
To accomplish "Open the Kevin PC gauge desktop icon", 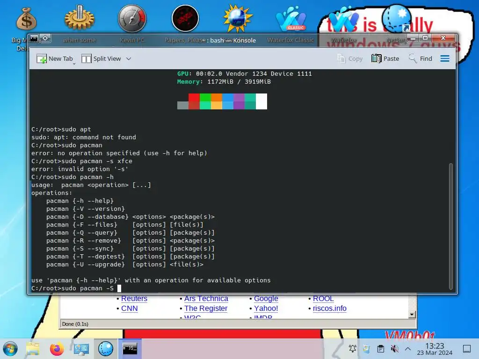I will (x=132, y=19).
